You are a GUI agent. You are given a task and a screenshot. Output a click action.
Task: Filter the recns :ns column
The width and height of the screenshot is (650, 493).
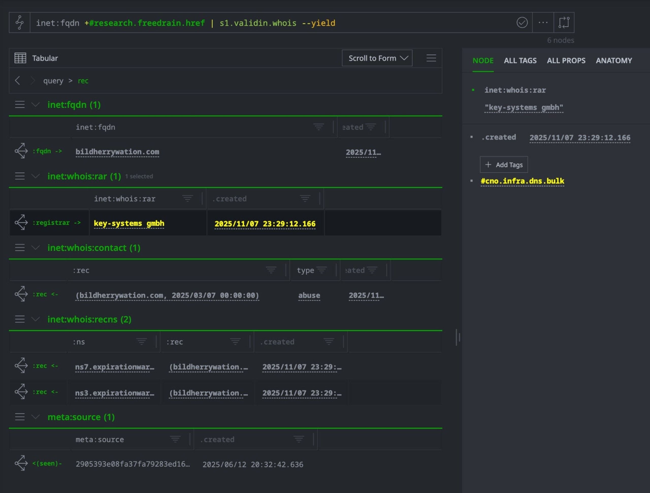(x=141, y=342)
